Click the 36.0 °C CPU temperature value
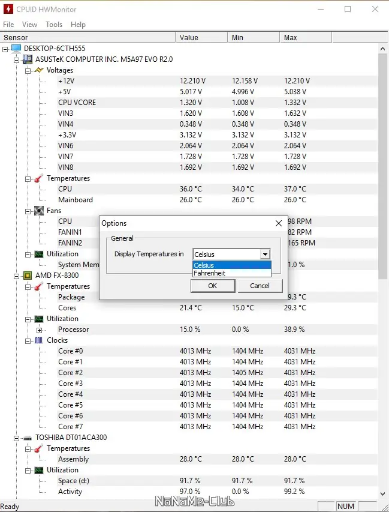The height and width of the screenshot is (512, 389). pos(191,189)
